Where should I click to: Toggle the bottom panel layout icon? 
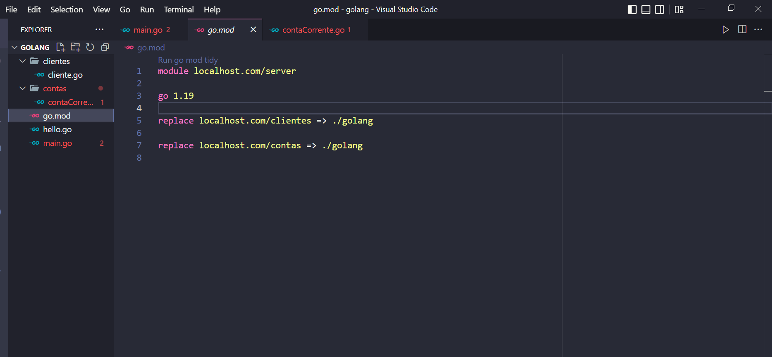646,9
